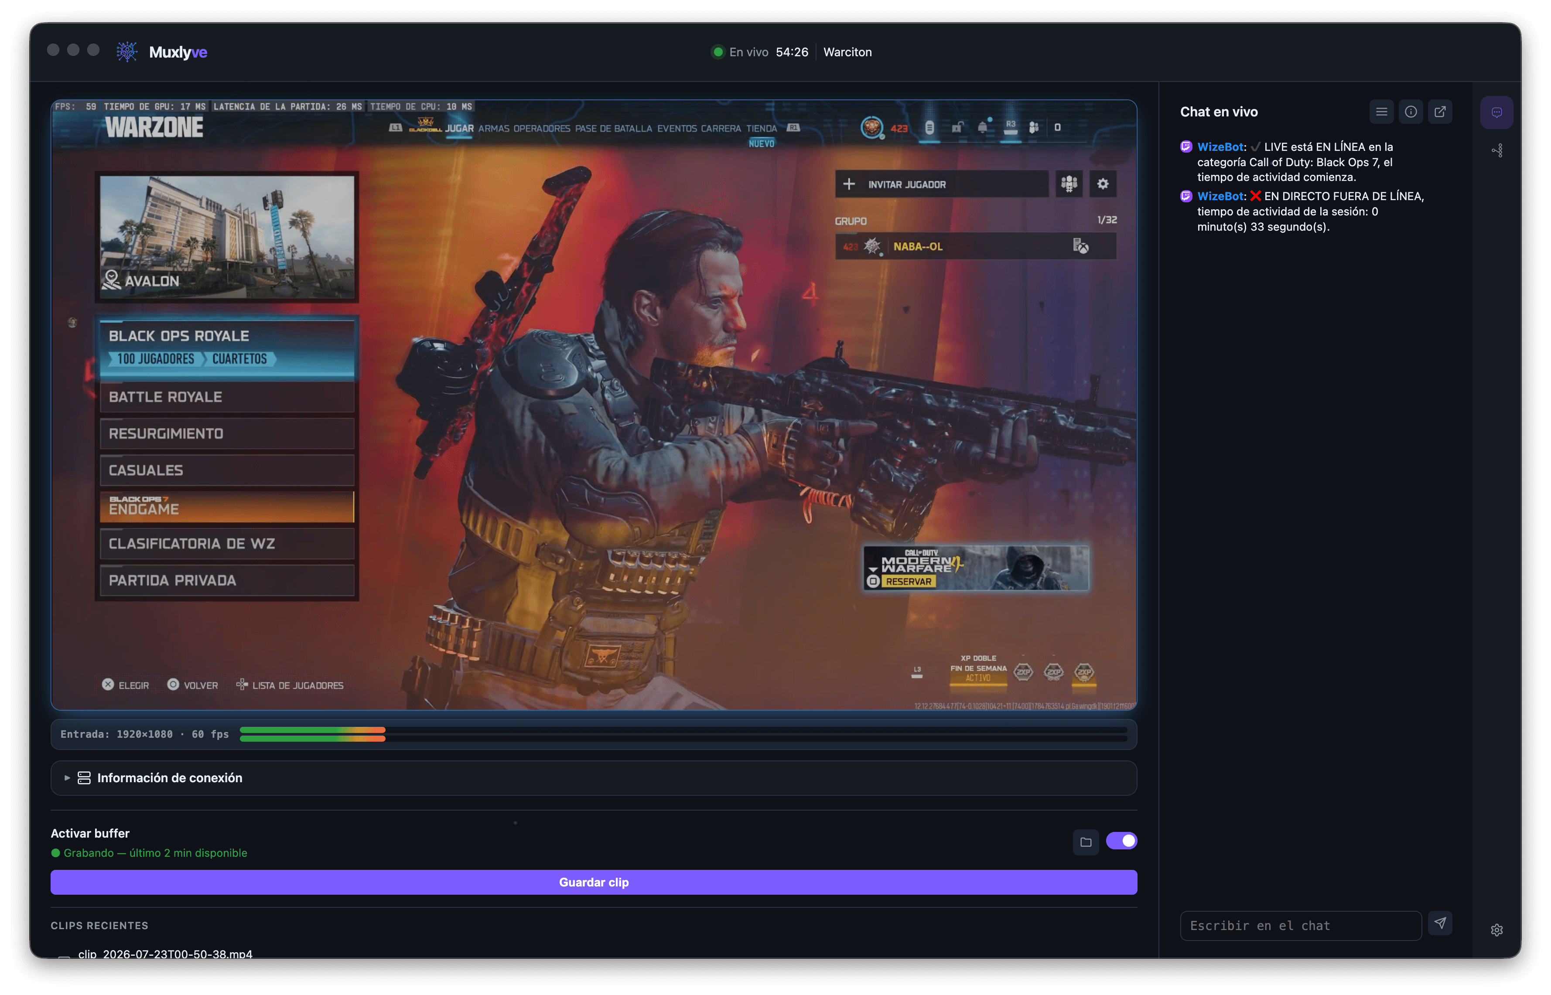Click the 54:26 live timer
1551x995 pixels.
click(x=792, y=52)
